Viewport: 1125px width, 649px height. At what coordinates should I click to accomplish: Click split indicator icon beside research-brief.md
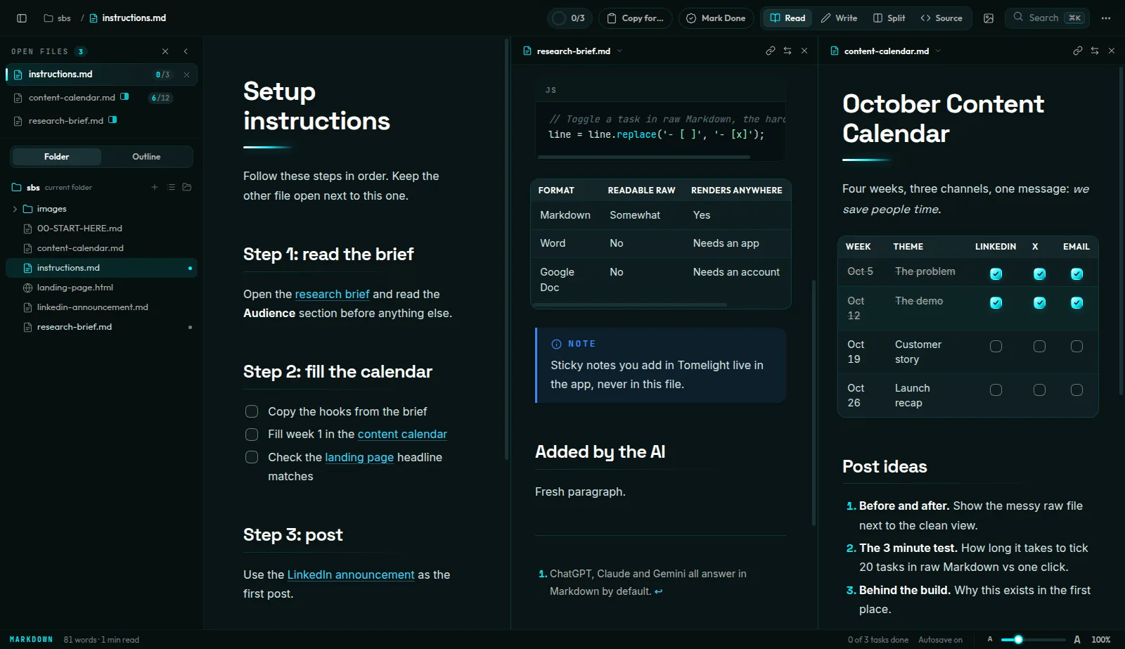click(x=112, y=120)
